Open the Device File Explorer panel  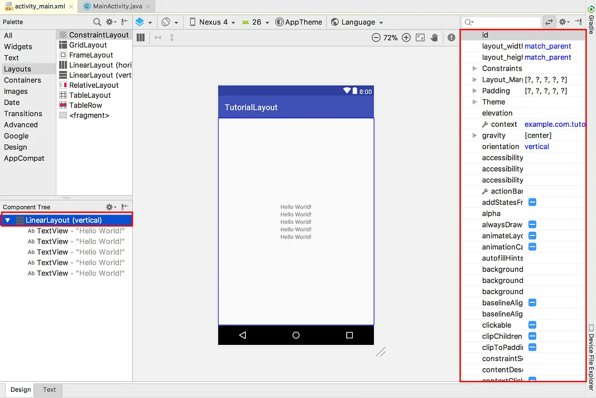coord(591,355)
